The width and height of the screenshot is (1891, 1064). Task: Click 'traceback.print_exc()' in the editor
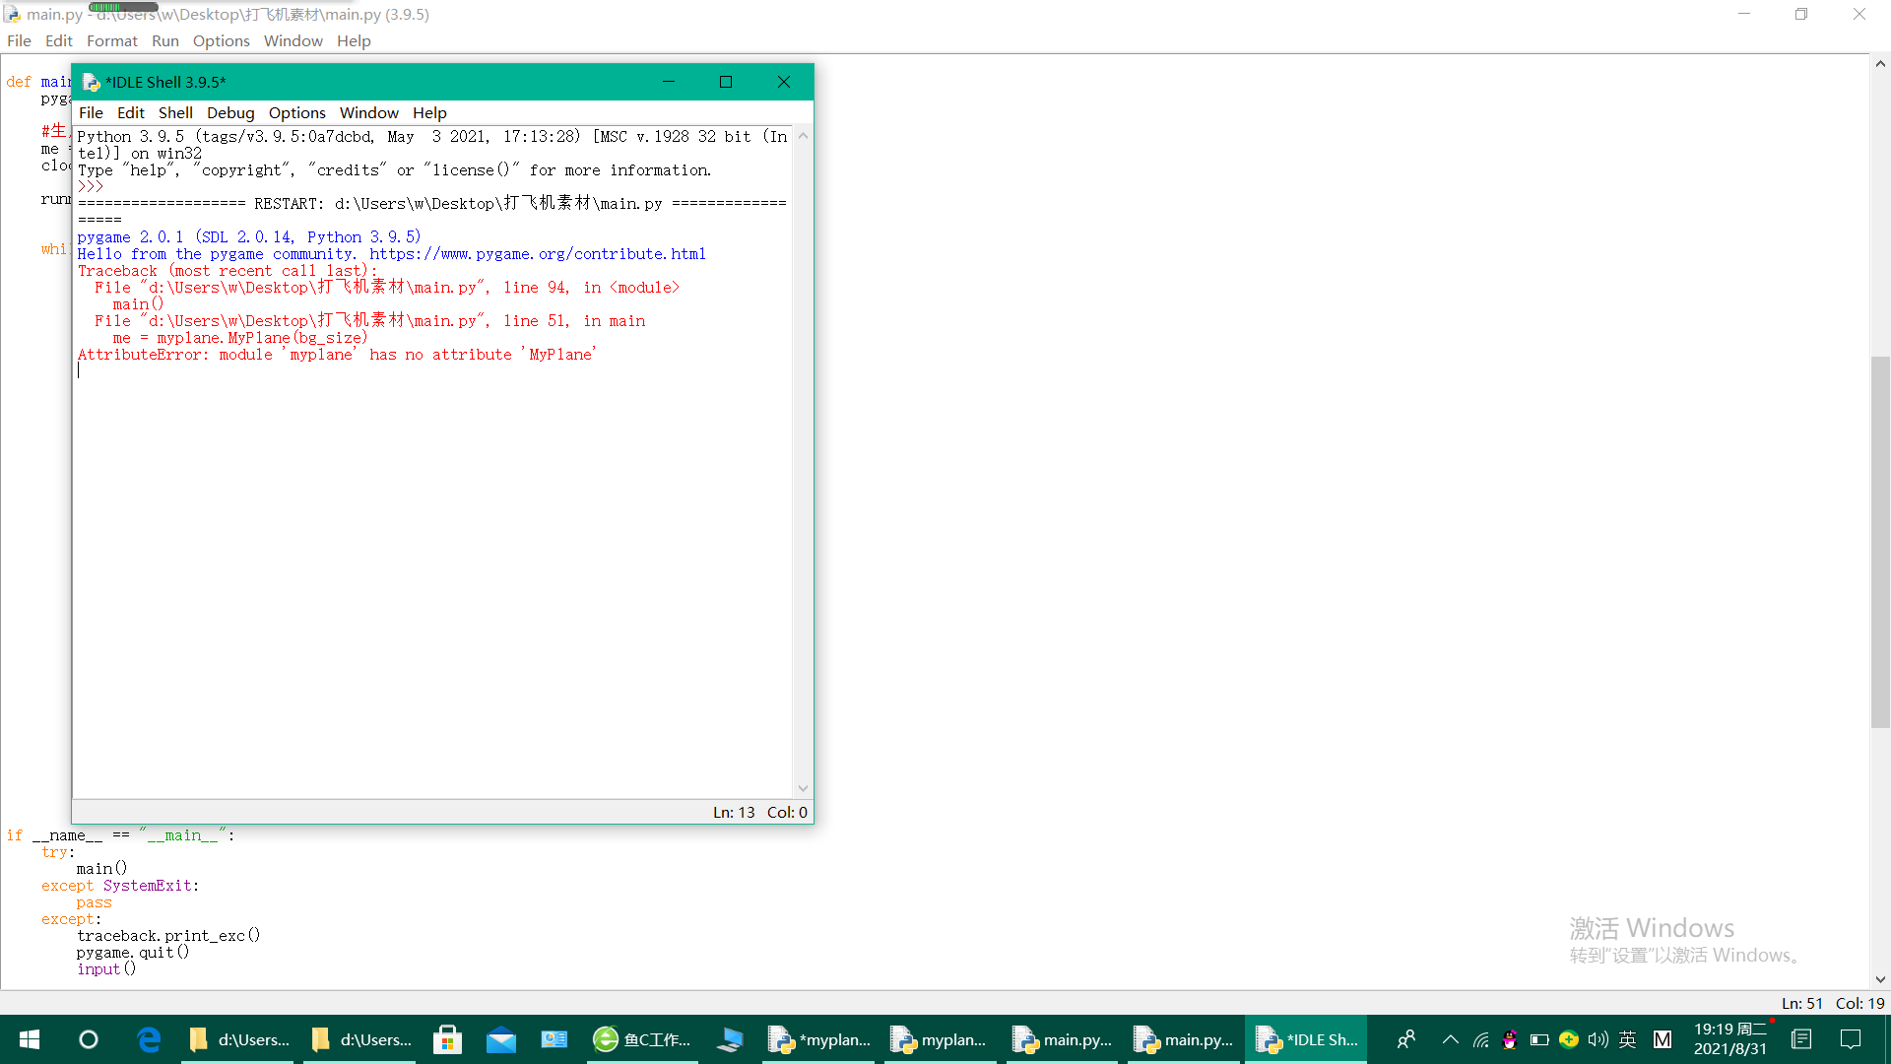[168, 936]
